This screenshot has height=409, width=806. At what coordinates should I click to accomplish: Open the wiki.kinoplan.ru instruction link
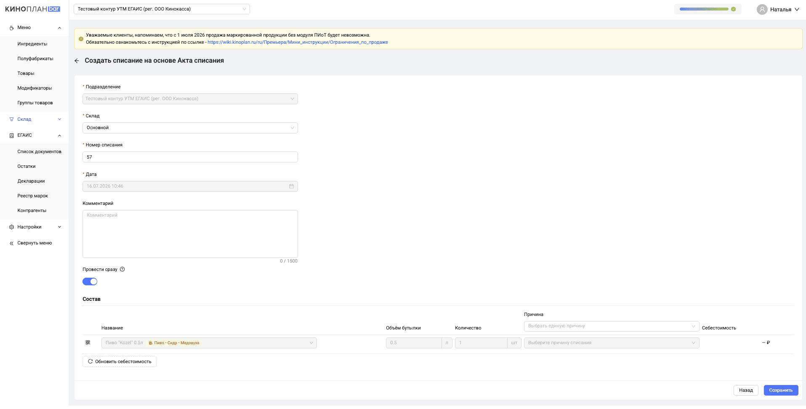tap(298, 42)
